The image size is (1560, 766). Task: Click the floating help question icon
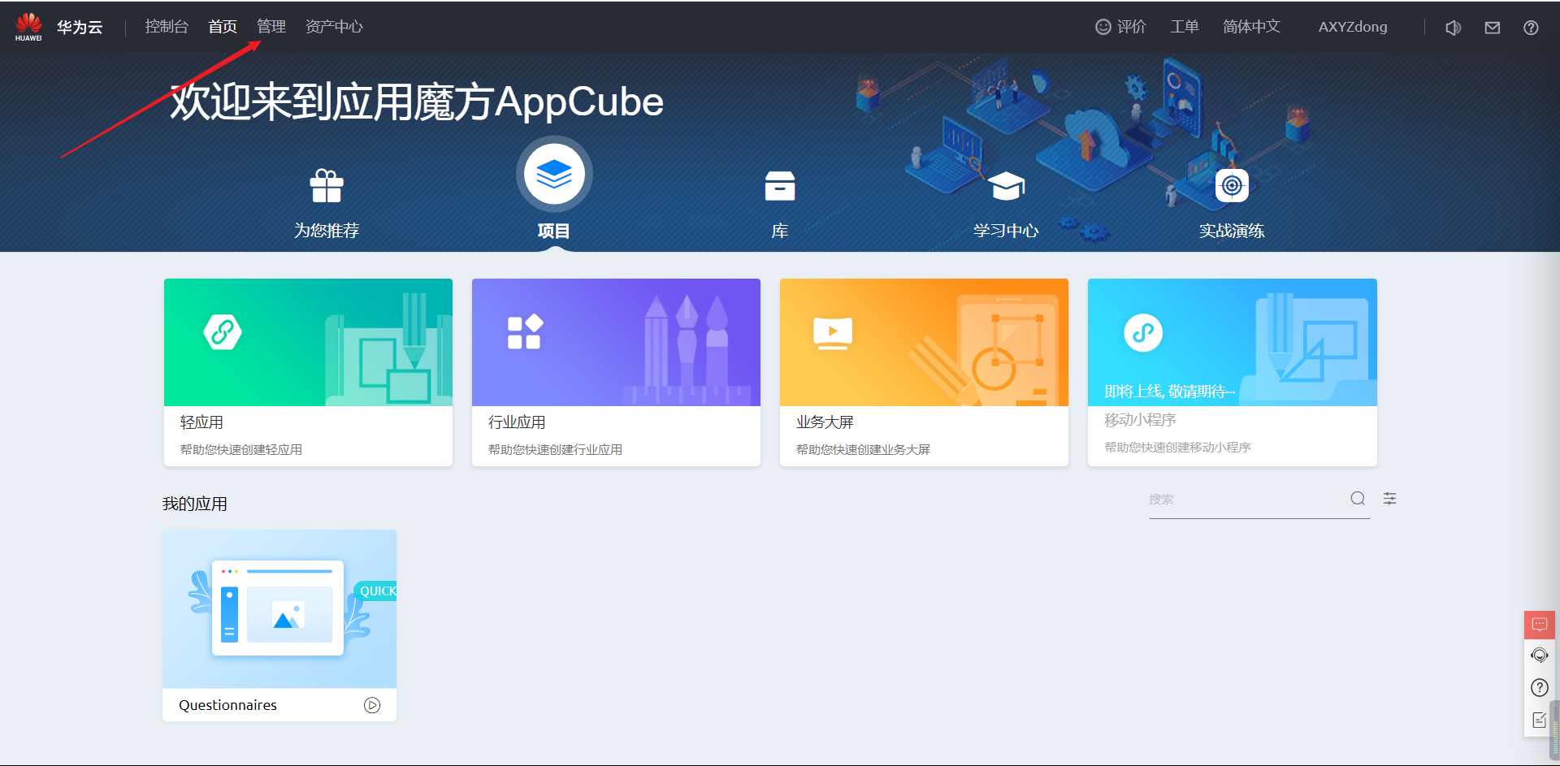tap(1540, 688)
